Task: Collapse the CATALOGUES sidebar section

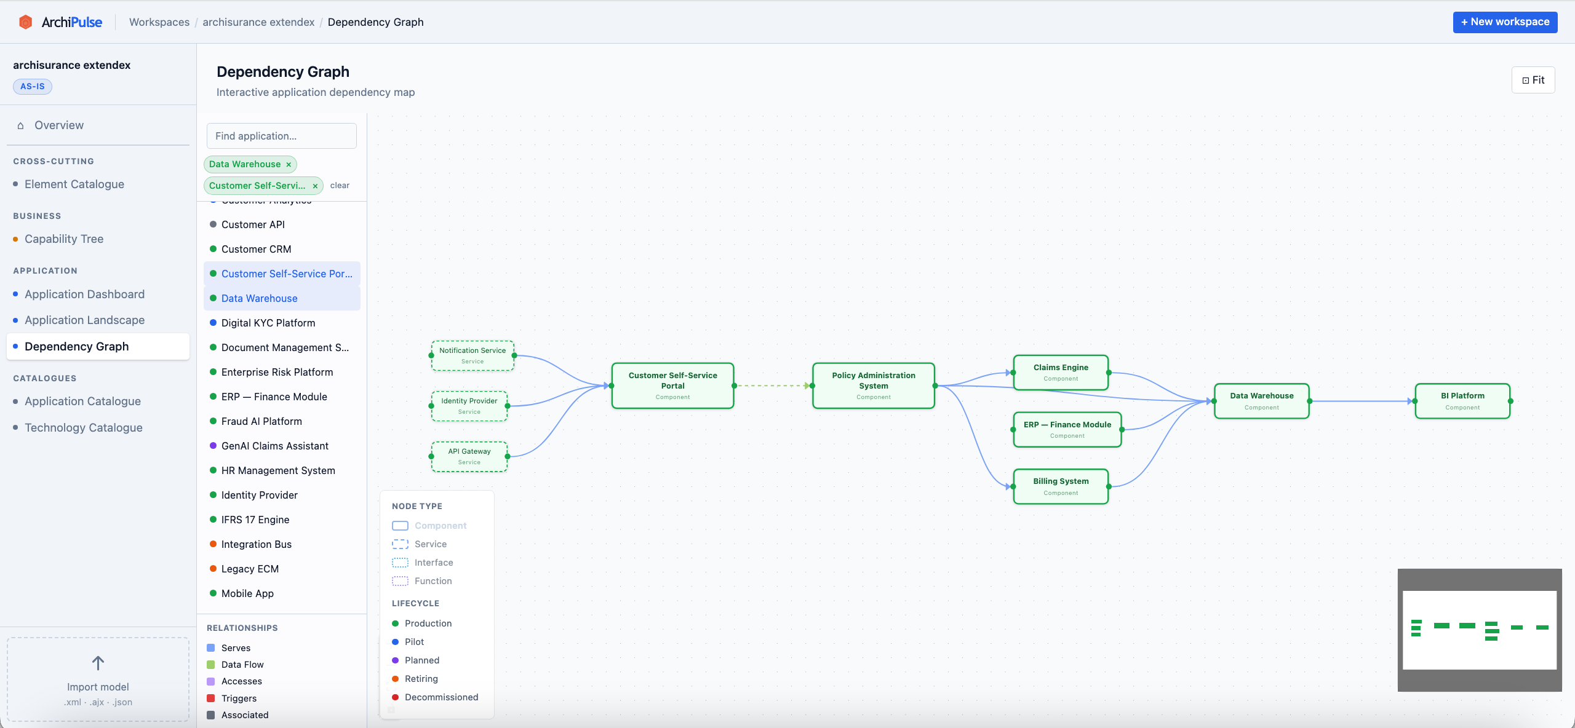Action: point(44,378)
